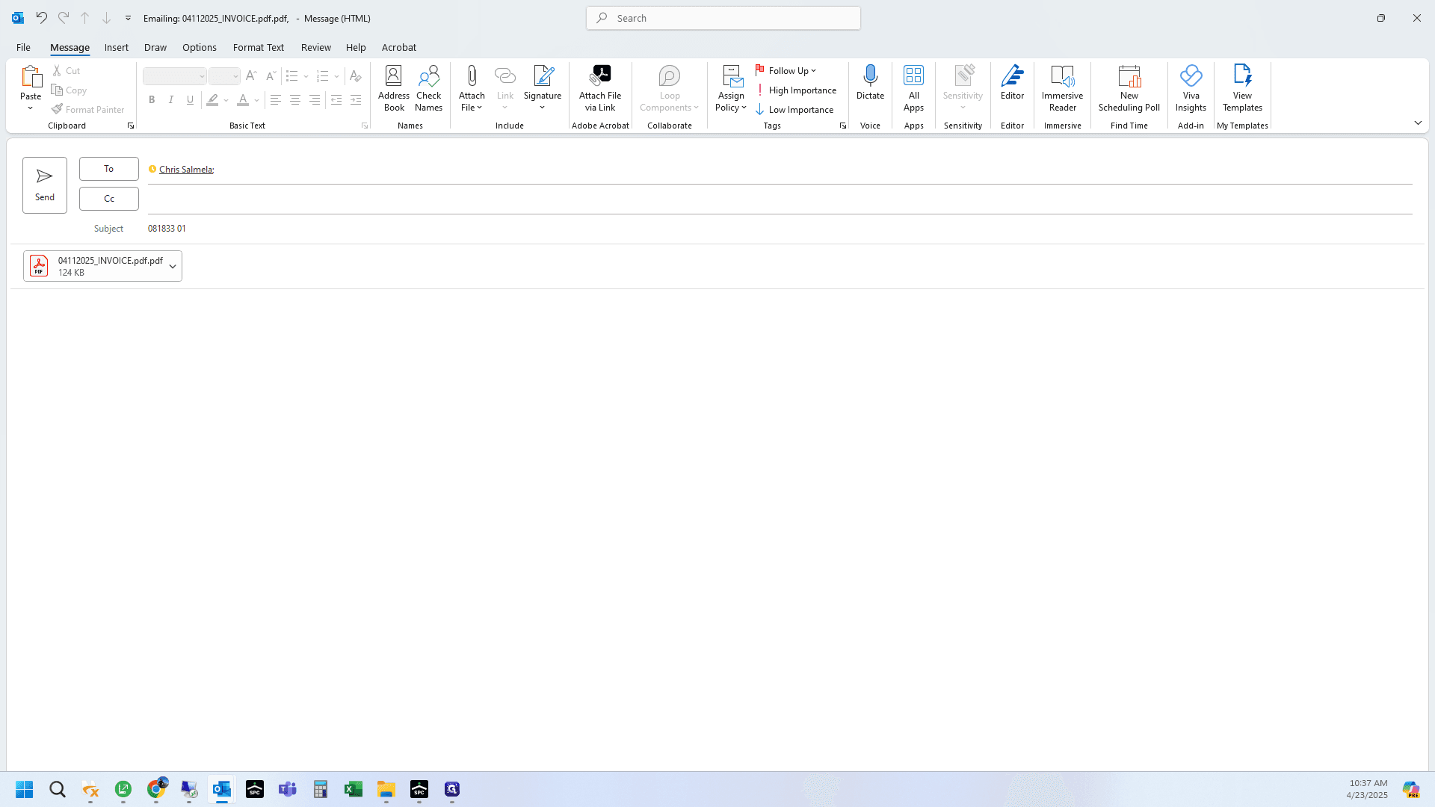Click the Windows Start button

[x=25, y=789]
